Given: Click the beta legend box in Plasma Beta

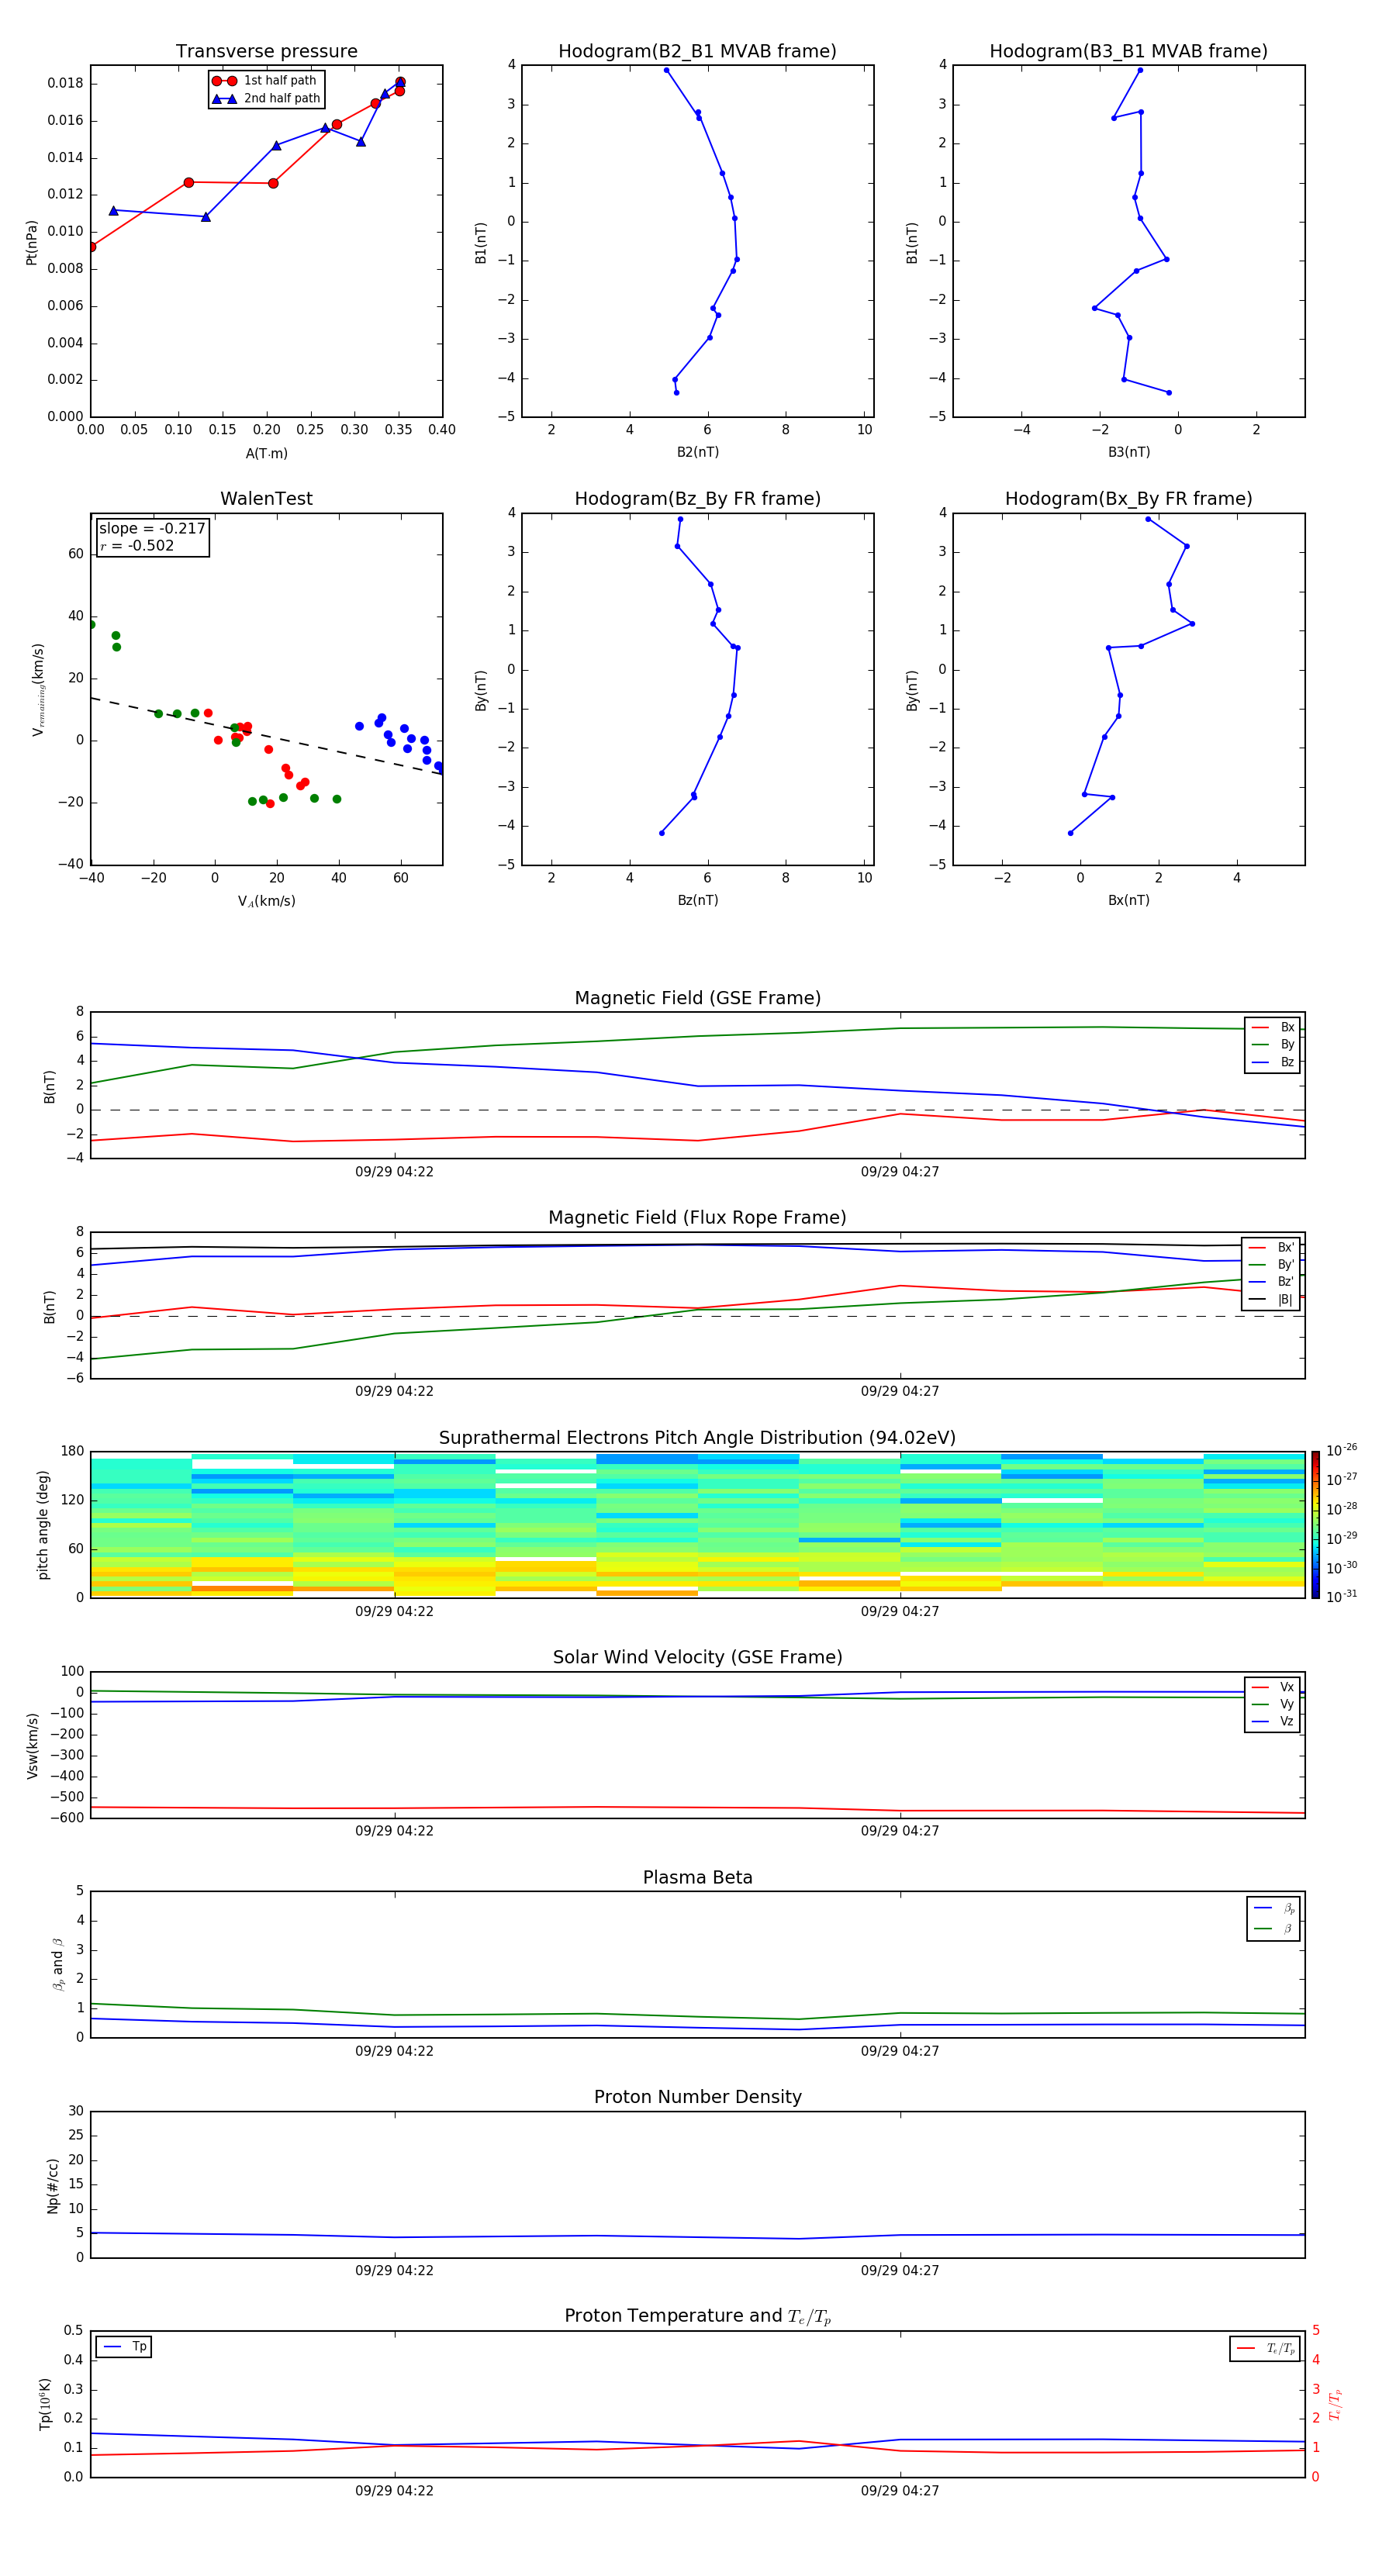Looking at the screenshot, I should (x=1273, y=1918).
